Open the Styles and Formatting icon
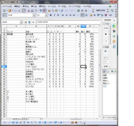This screenshot has width=134, height=126. [x=5, y=15]
